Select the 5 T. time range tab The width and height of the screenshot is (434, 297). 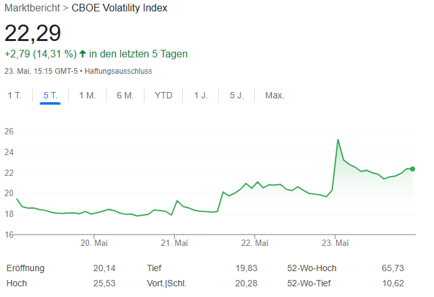click(50, 95)
